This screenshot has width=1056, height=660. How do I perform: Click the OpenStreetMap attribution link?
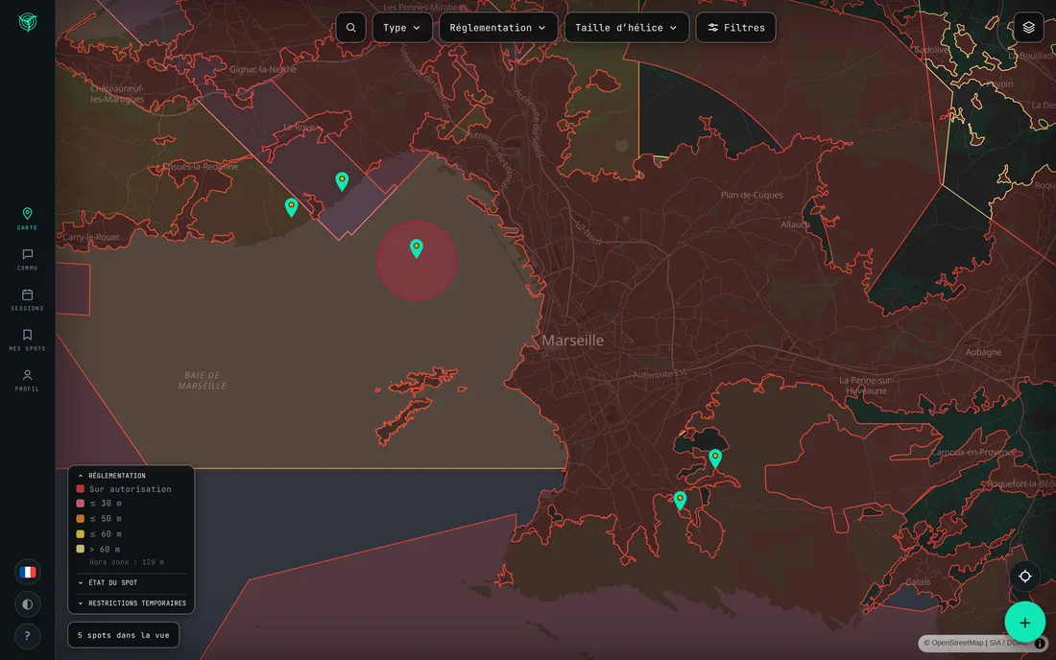953,643
